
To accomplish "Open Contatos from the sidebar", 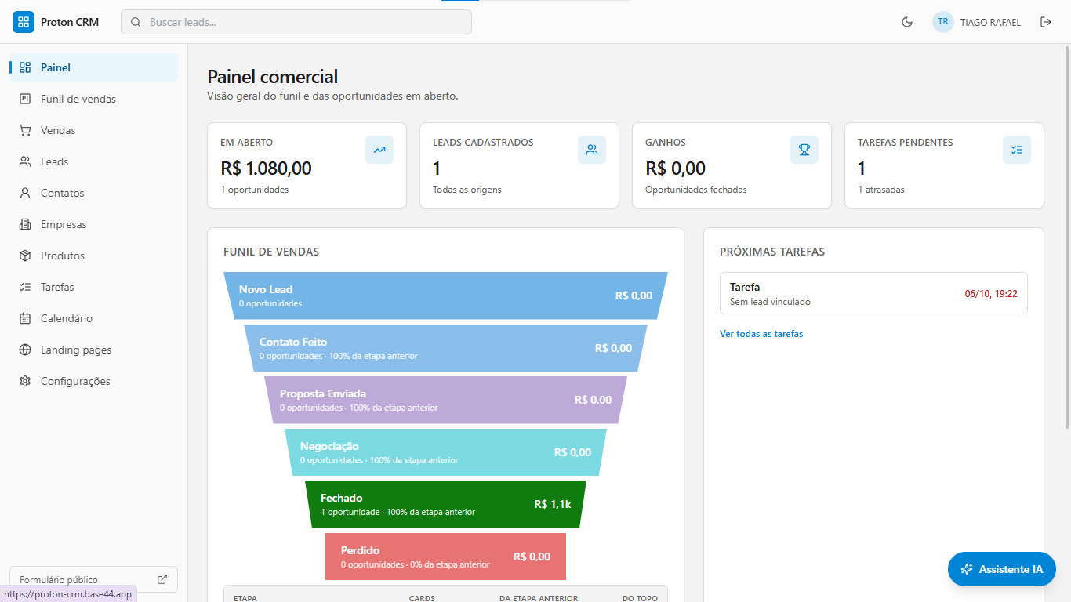I will pyautogui.click(x=94, y=193).
